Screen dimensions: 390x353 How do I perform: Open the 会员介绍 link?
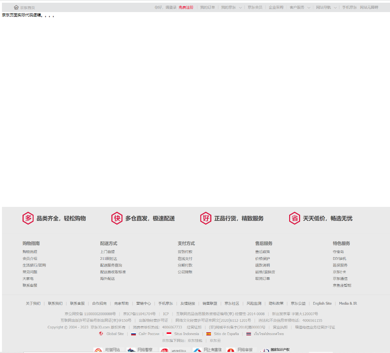[x=30, y=258]
